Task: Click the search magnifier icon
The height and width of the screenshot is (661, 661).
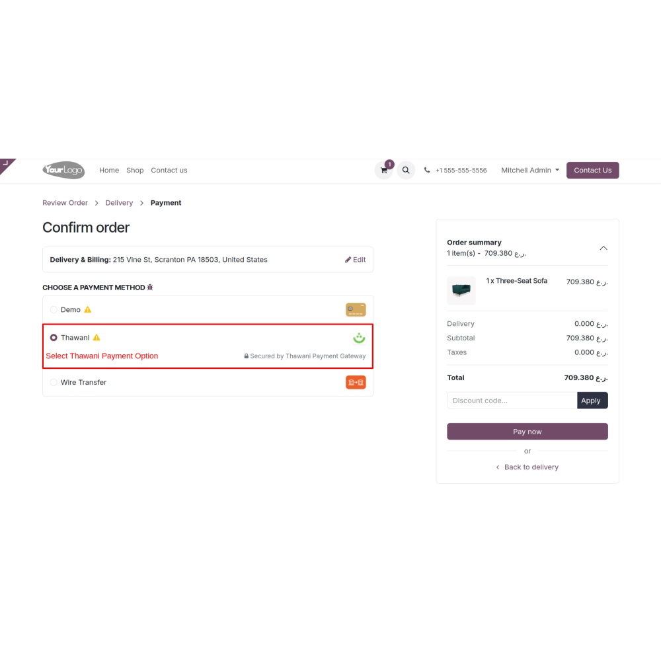Action: 406,171
